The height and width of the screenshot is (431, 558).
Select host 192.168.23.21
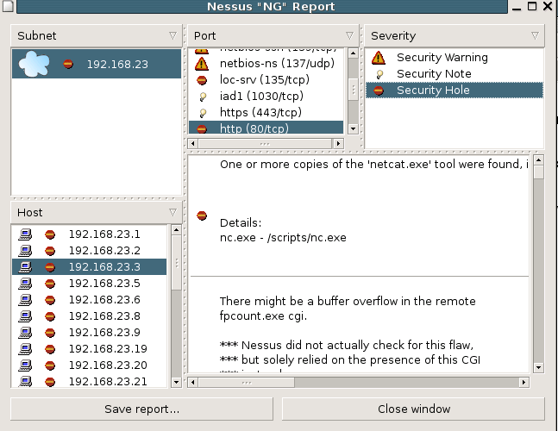90,381
